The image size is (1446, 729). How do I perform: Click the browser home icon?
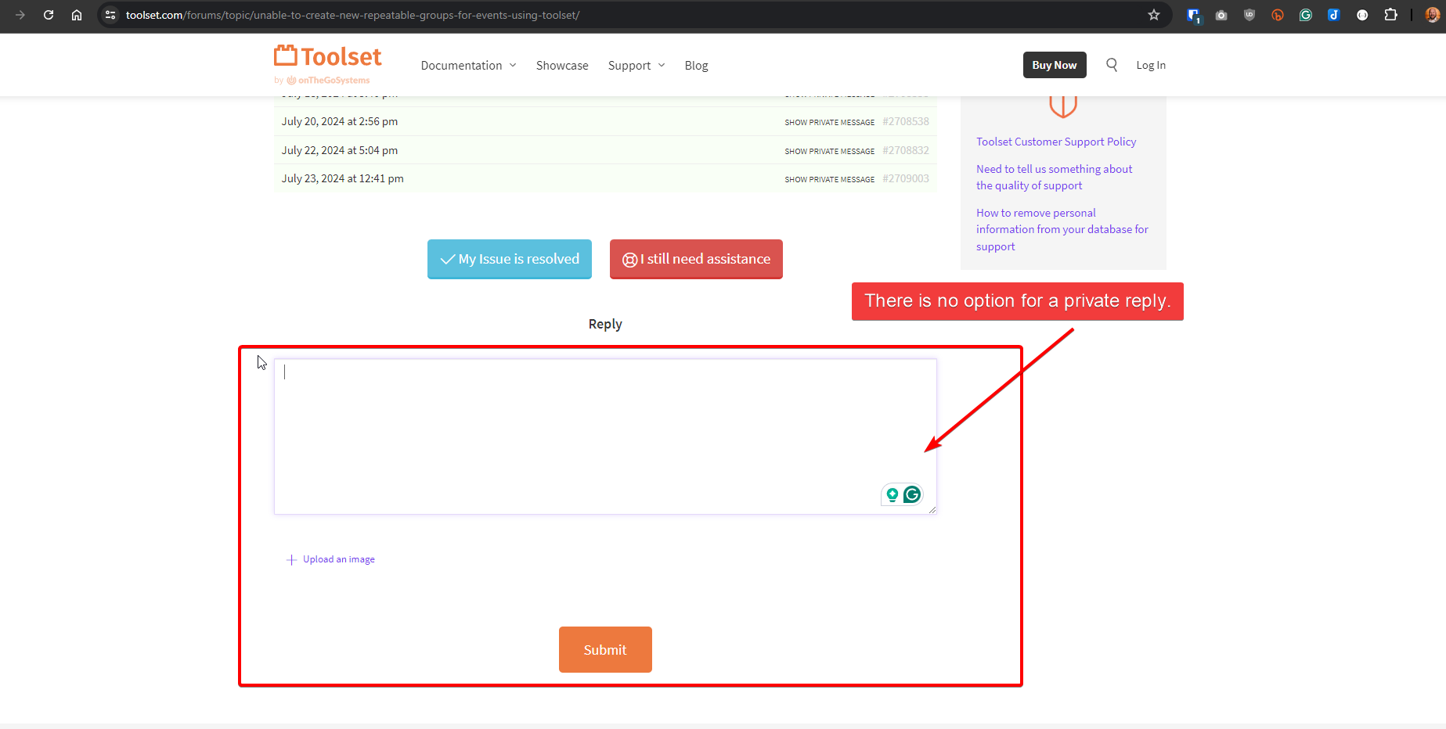[77, 15]
